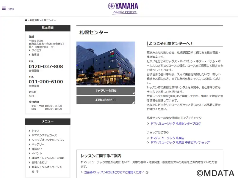The height and width of the screenshot is (178, 238).
Task: Click postal code 〒060-0005
Action: point(36,41)
